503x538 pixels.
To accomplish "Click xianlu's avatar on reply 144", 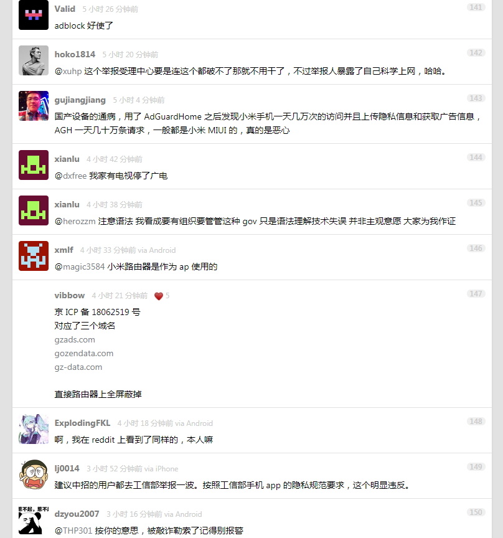I will [x=33, y=165].
